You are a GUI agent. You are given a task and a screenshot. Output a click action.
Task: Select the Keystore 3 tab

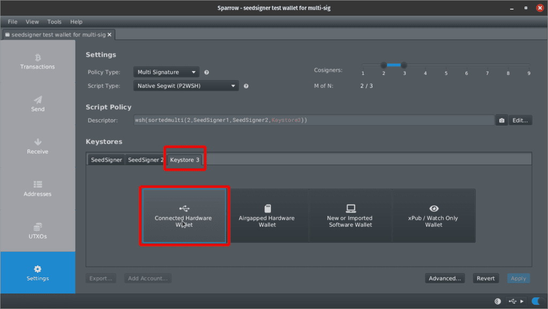tap(185, 159)
